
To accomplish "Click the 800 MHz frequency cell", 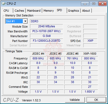I will click(x=90, y=58).
